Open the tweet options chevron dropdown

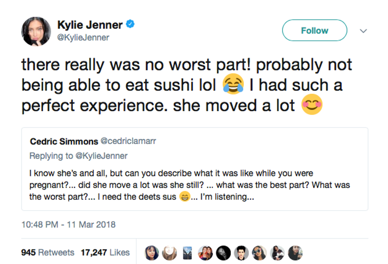[363, 31]
